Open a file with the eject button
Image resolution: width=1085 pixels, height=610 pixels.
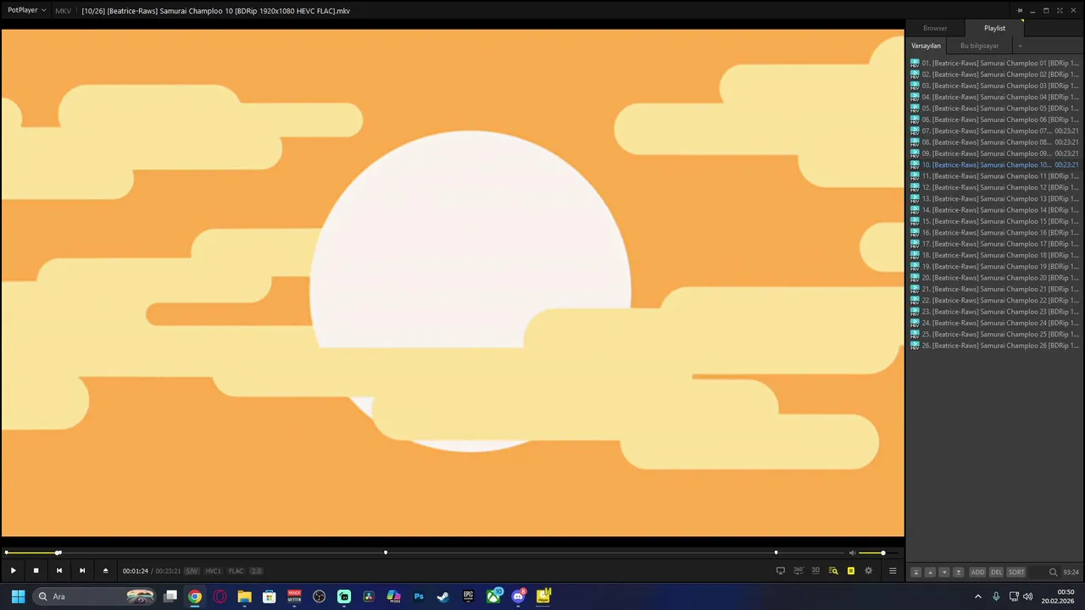(105, 571)
